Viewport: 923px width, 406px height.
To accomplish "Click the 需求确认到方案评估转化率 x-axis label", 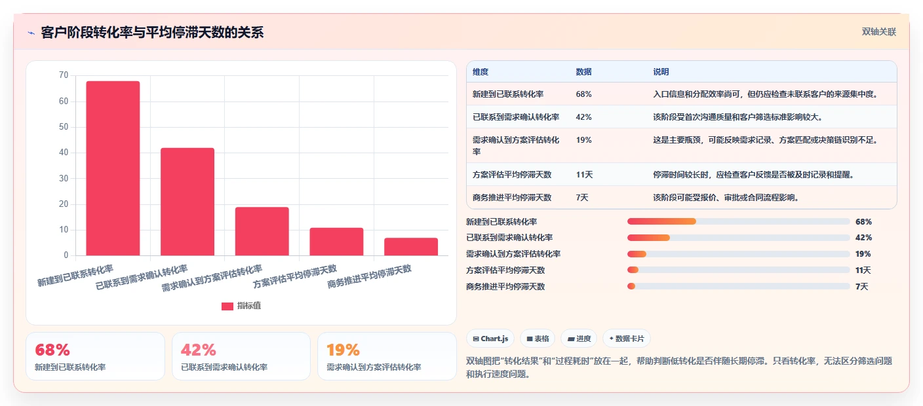I will pos(212,278).
